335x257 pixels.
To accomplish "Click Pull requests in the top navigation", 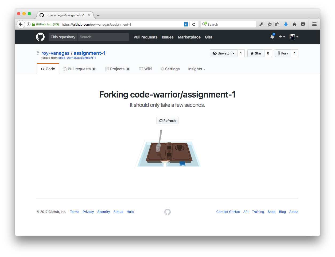I will tap(146, 37).
